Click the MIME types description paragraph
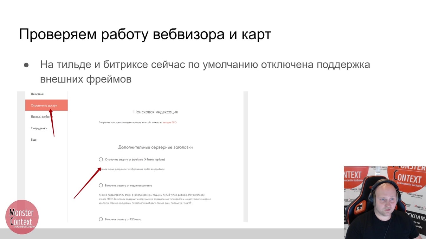 tap(155, 199)
